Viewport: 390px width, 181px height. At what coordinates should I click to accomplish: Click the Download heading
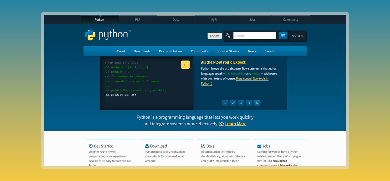(158, 146)
